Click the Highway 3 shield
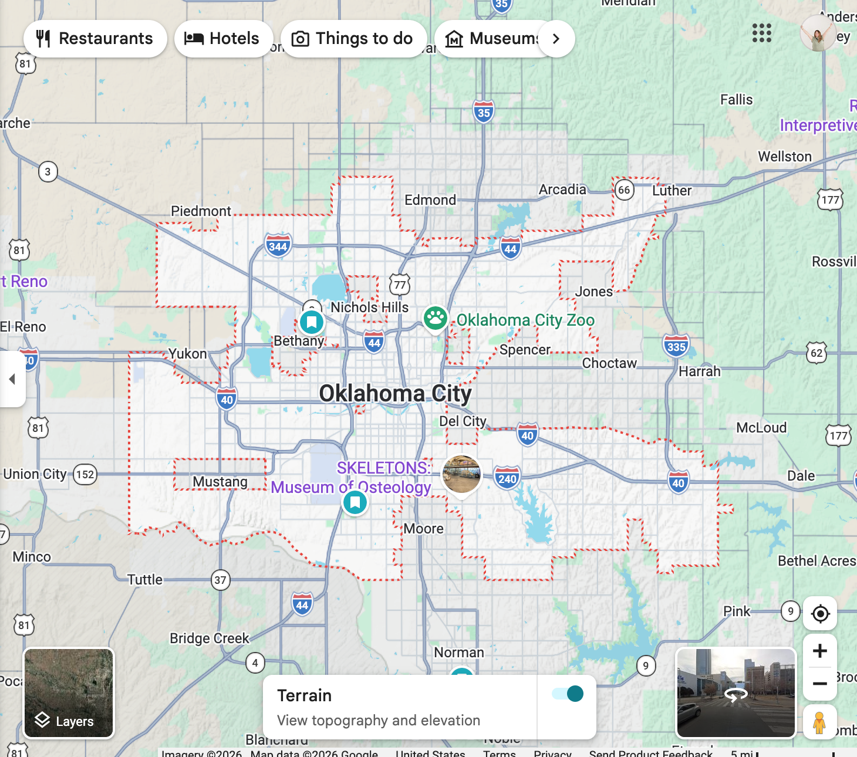Image resolution: width=857 pixels, height=757 pixels. 48,172
